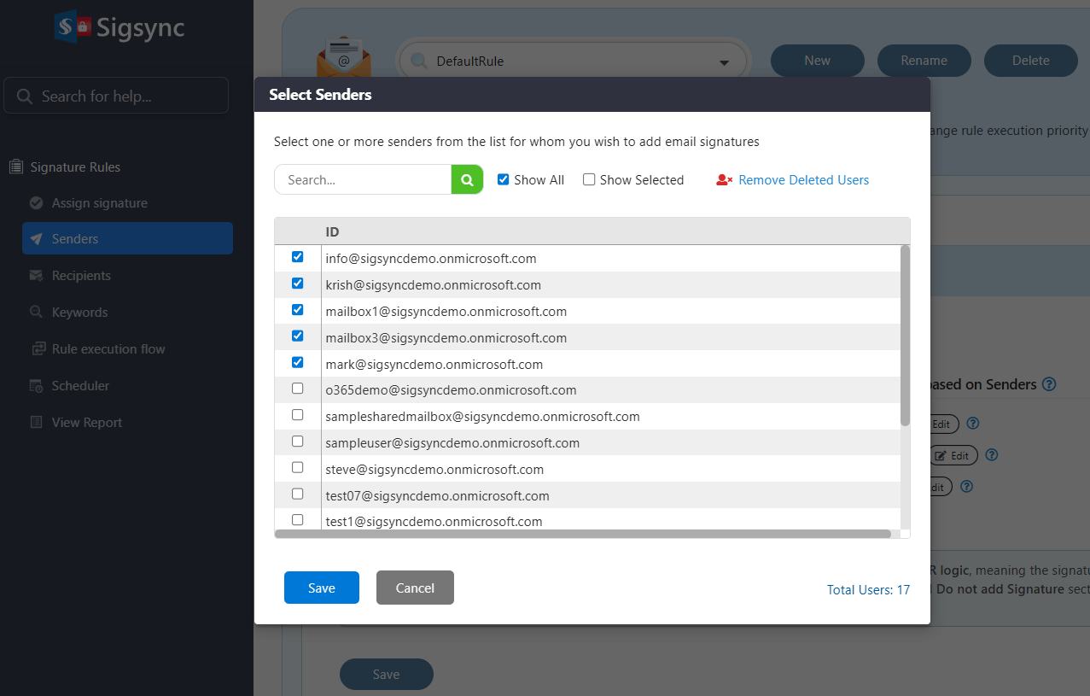Image resolution: width=1090 pixels, height=696 pixels.
Task: Uncheck the Show All checkbox
Action: point(504,179)
